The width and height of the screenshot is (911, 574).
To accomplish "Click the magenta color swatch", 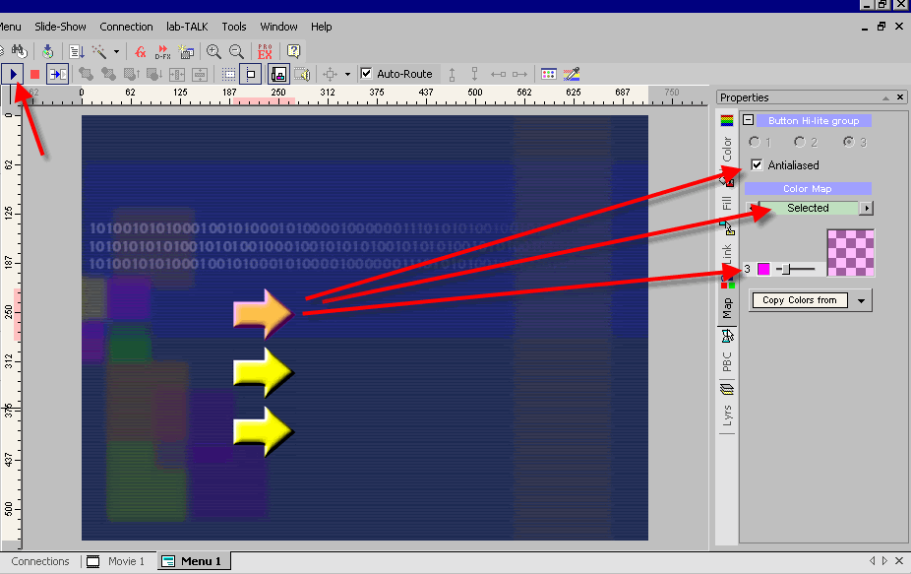I will (x=763, y=269).
